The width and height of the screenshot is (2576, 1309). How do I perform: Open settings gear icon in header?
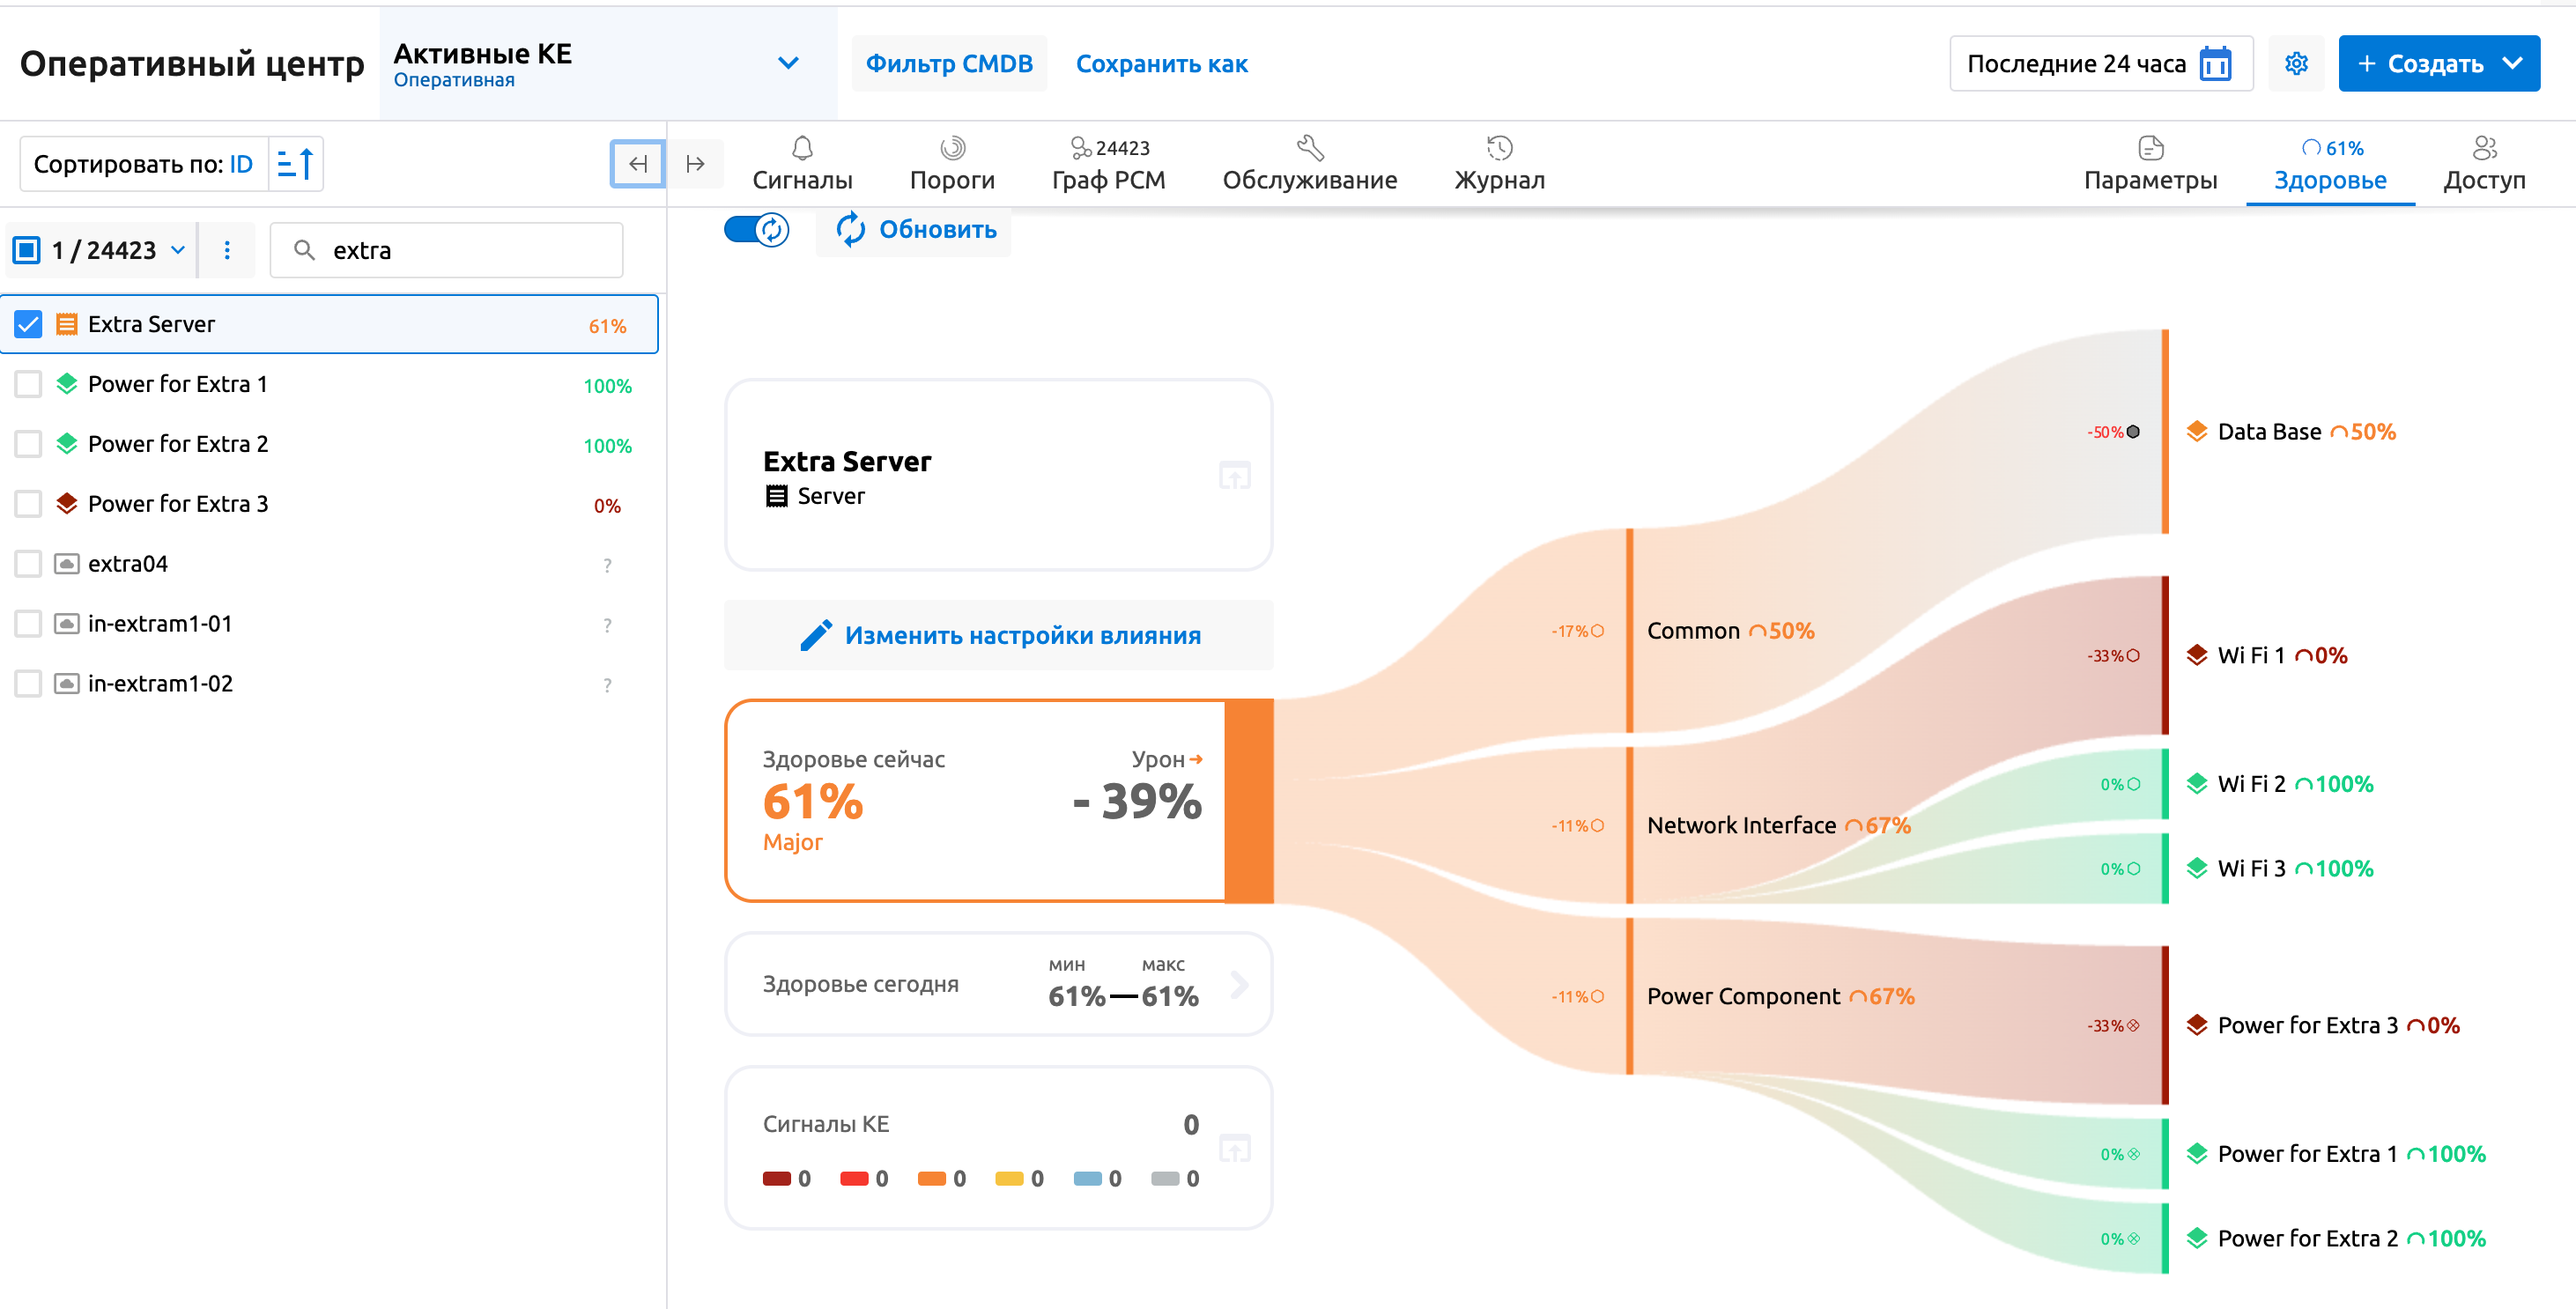[x=2296, y=64]
